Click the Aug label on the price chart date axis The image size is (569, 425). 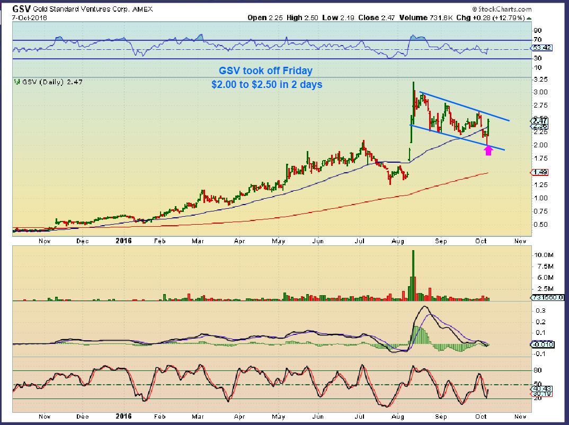pyautogui.click(x=398, y=241)
